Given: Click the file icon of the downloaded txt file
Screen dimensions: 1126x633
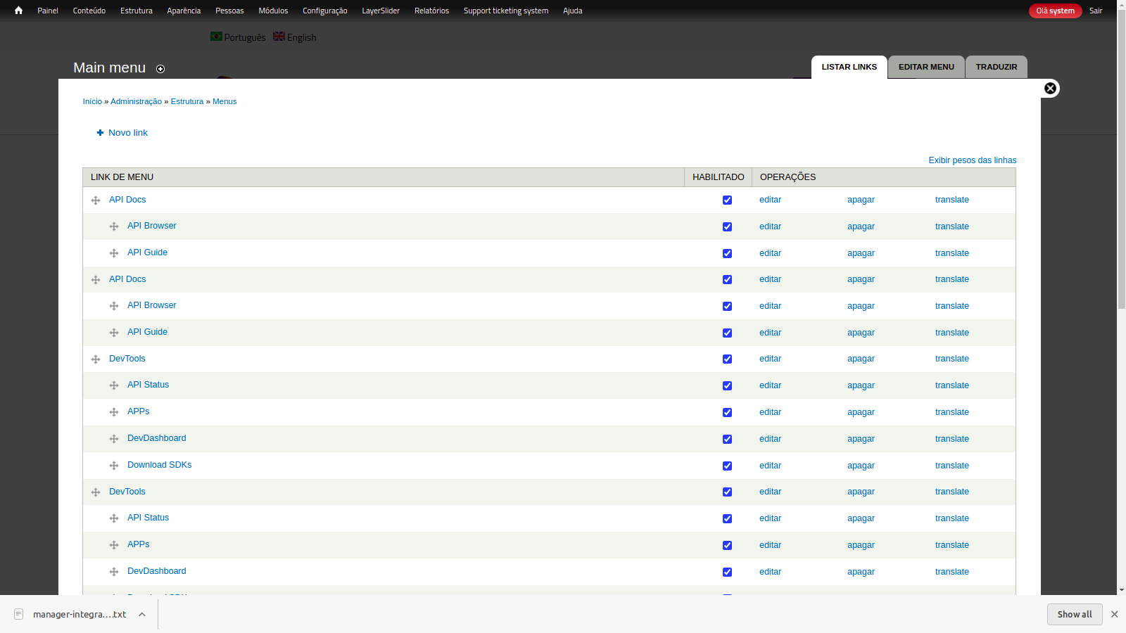Looking at the screenshot, I should (19, 614).
